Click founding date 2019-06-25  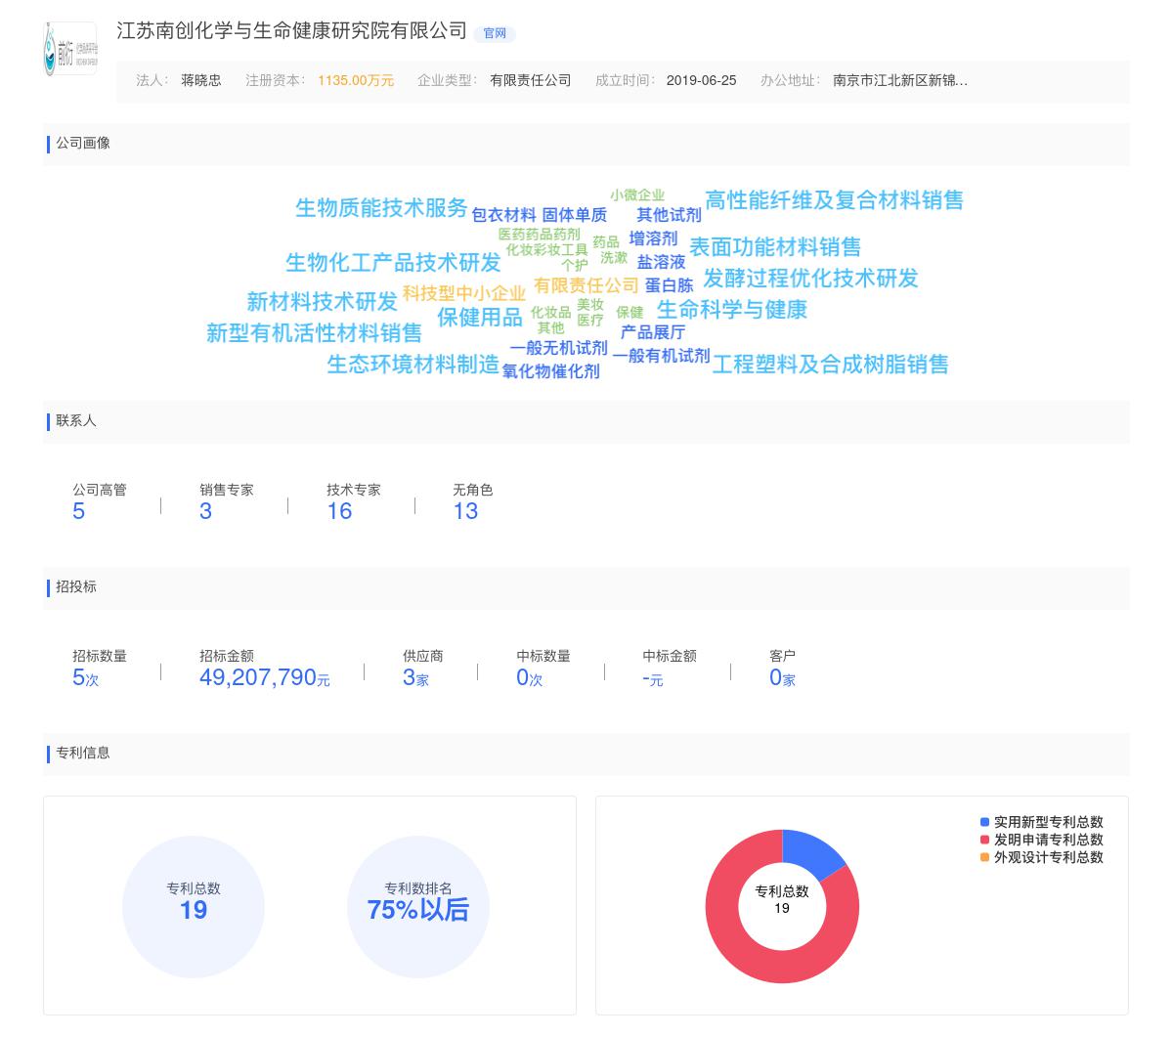tap(701, 80)
